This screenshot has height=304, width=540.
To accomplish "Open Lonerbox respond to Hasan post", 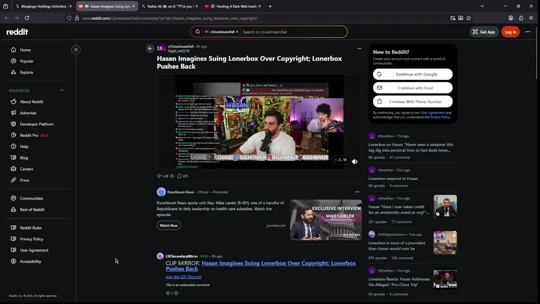I will click(393, 179).
